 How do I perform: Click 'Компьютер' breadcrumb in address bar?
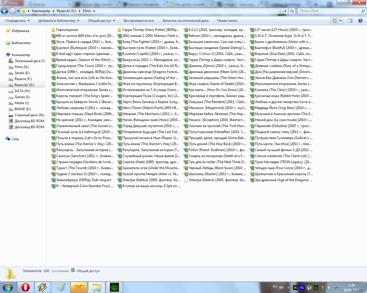click(41, 11)
